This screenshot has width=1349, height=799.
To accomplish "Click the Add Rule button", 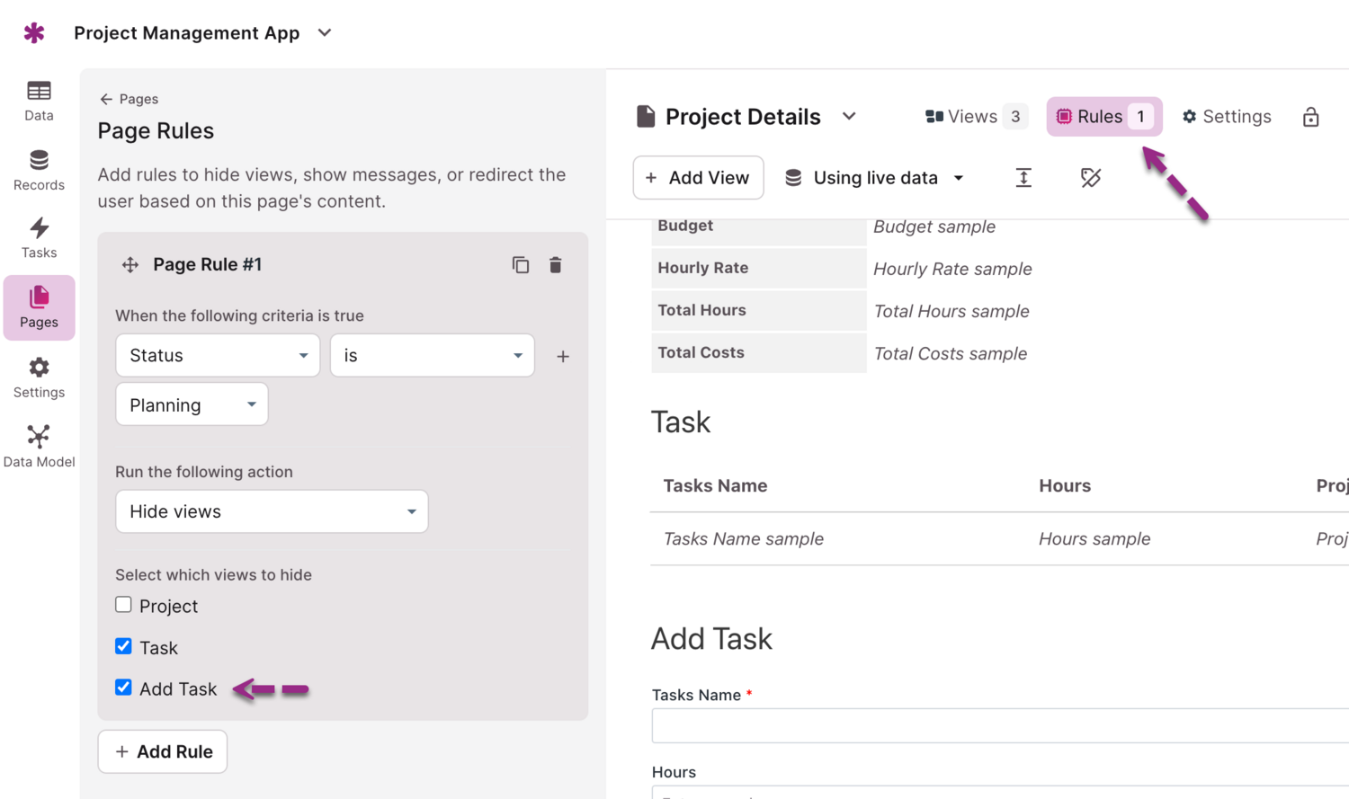I will click(x=163, y=751).
